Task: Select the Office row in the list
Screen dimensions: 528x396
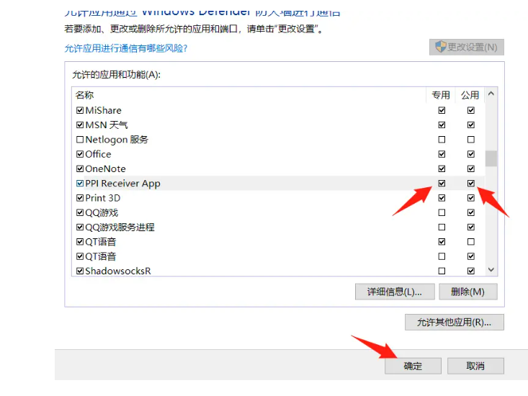Action: (x=99, y=154)
